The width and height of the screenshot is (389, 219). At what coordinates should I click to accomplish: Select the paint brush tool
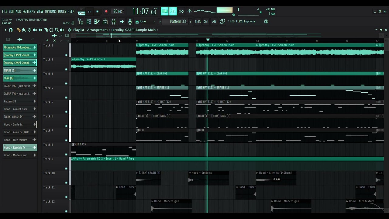24,30
